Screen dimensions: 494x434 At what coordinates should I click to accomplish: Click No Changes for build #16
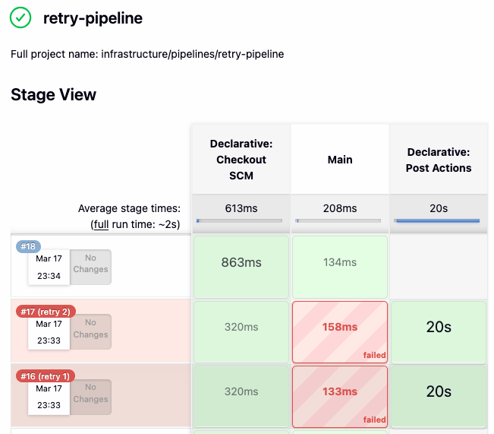point(91,394)
